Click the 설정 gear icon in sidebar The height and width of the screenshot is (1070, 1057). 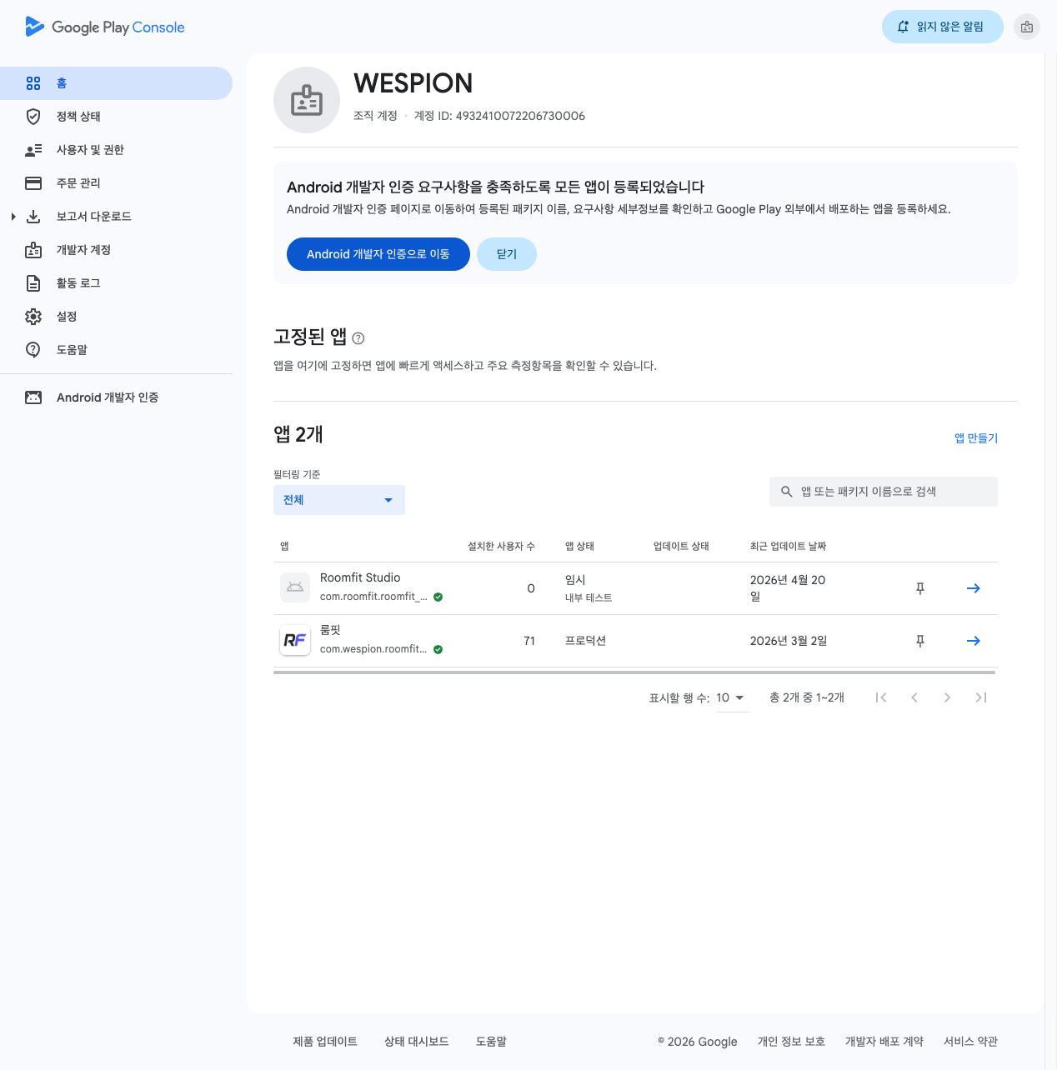33,317
